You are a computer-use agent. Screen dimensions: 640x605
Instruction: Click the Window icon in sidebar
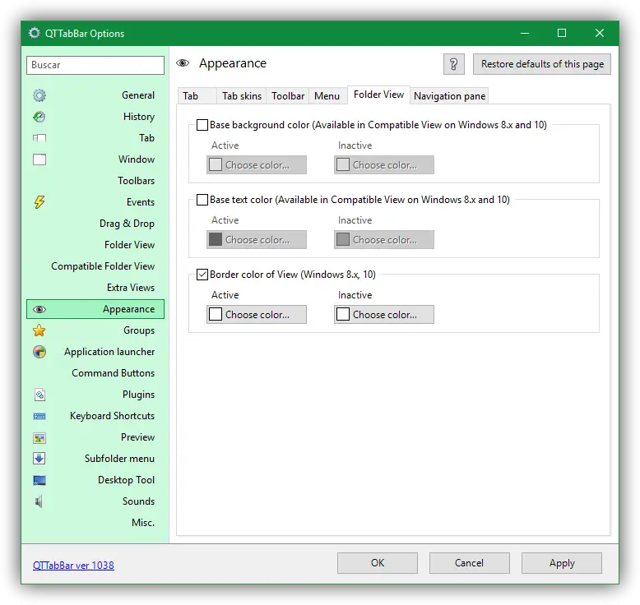tap(39, 159)
